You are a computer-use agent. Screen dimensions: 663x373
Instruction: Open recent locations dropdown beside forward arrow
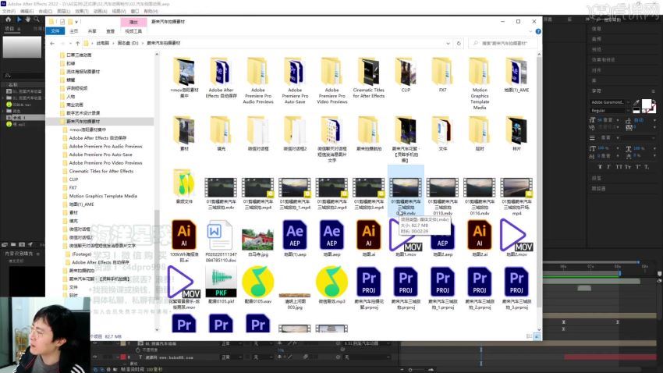(x=70, y=43)
